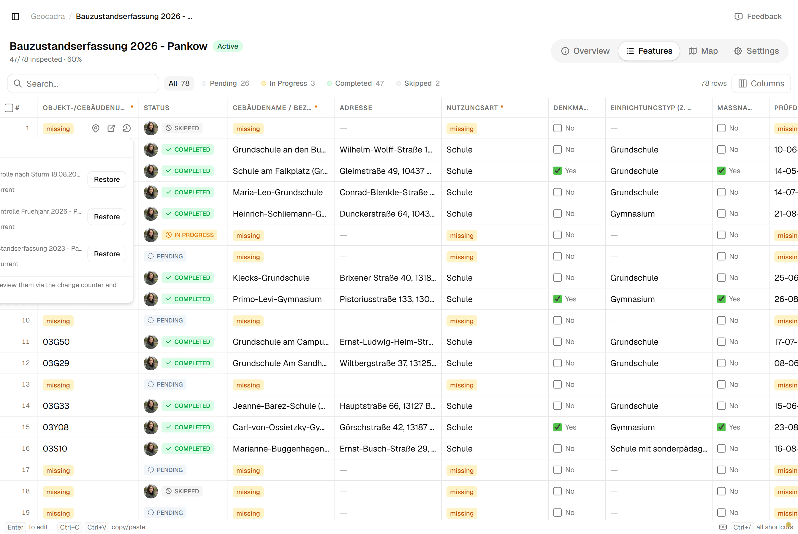Toggle the sidebar panel icon
The image size is (798, 534).
[x=15, y=16]
